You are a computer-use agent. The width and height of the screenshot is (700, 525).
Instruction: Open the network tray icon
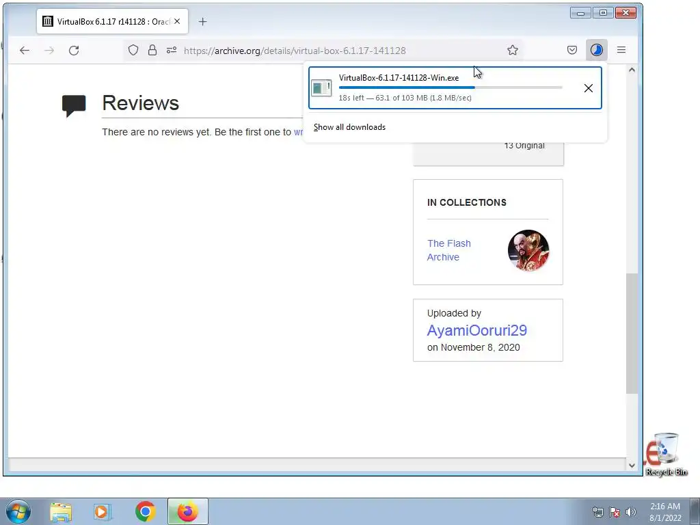pos(597,512)
